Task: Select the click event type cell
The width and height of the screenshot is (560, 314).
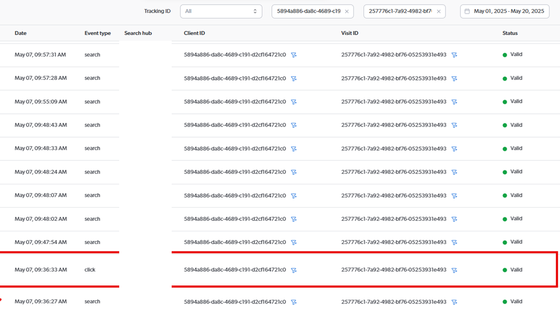Action: click(x=90, y=270)
